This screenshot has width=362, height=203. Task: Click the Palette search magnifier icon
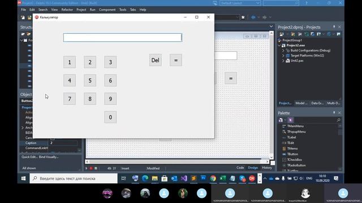click(338, 120)
